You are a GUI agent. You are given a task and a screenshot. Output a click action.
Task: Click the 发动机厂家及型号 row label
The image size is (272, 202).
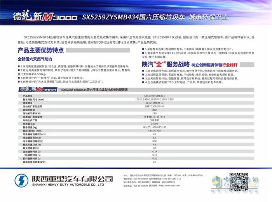[32, 107]
